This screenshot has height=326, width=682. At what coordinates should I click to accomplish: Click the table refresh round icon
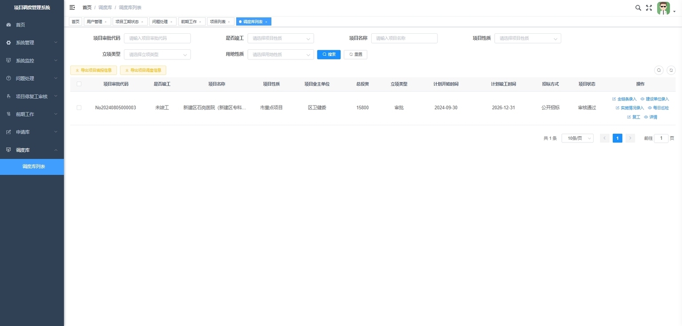coord(671,70)
